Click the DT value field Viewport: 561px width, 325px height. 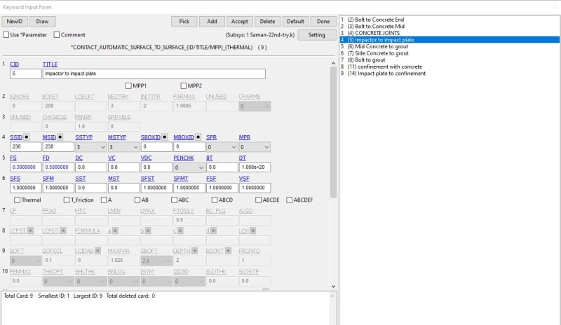coord(255,167)
